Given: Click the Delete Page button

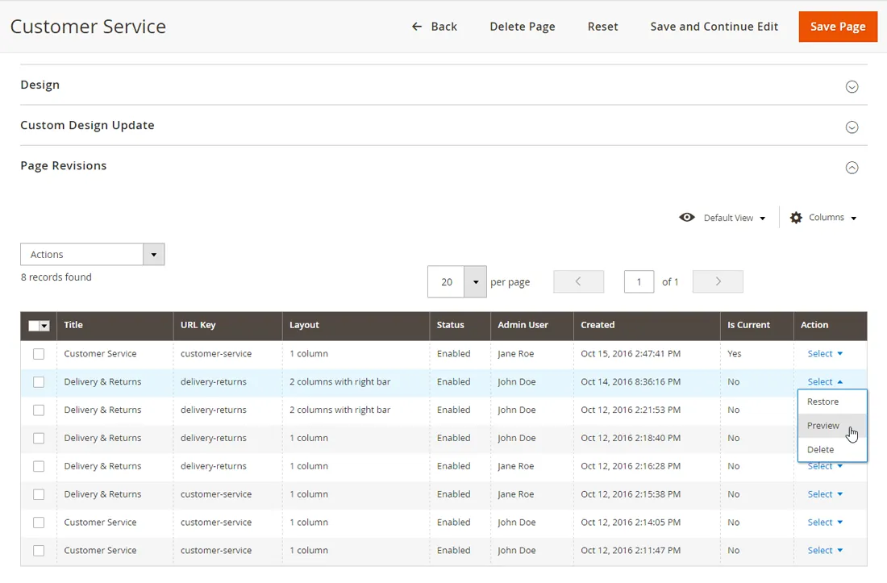Looking at the screenshot, I should [x=523, y=27].
